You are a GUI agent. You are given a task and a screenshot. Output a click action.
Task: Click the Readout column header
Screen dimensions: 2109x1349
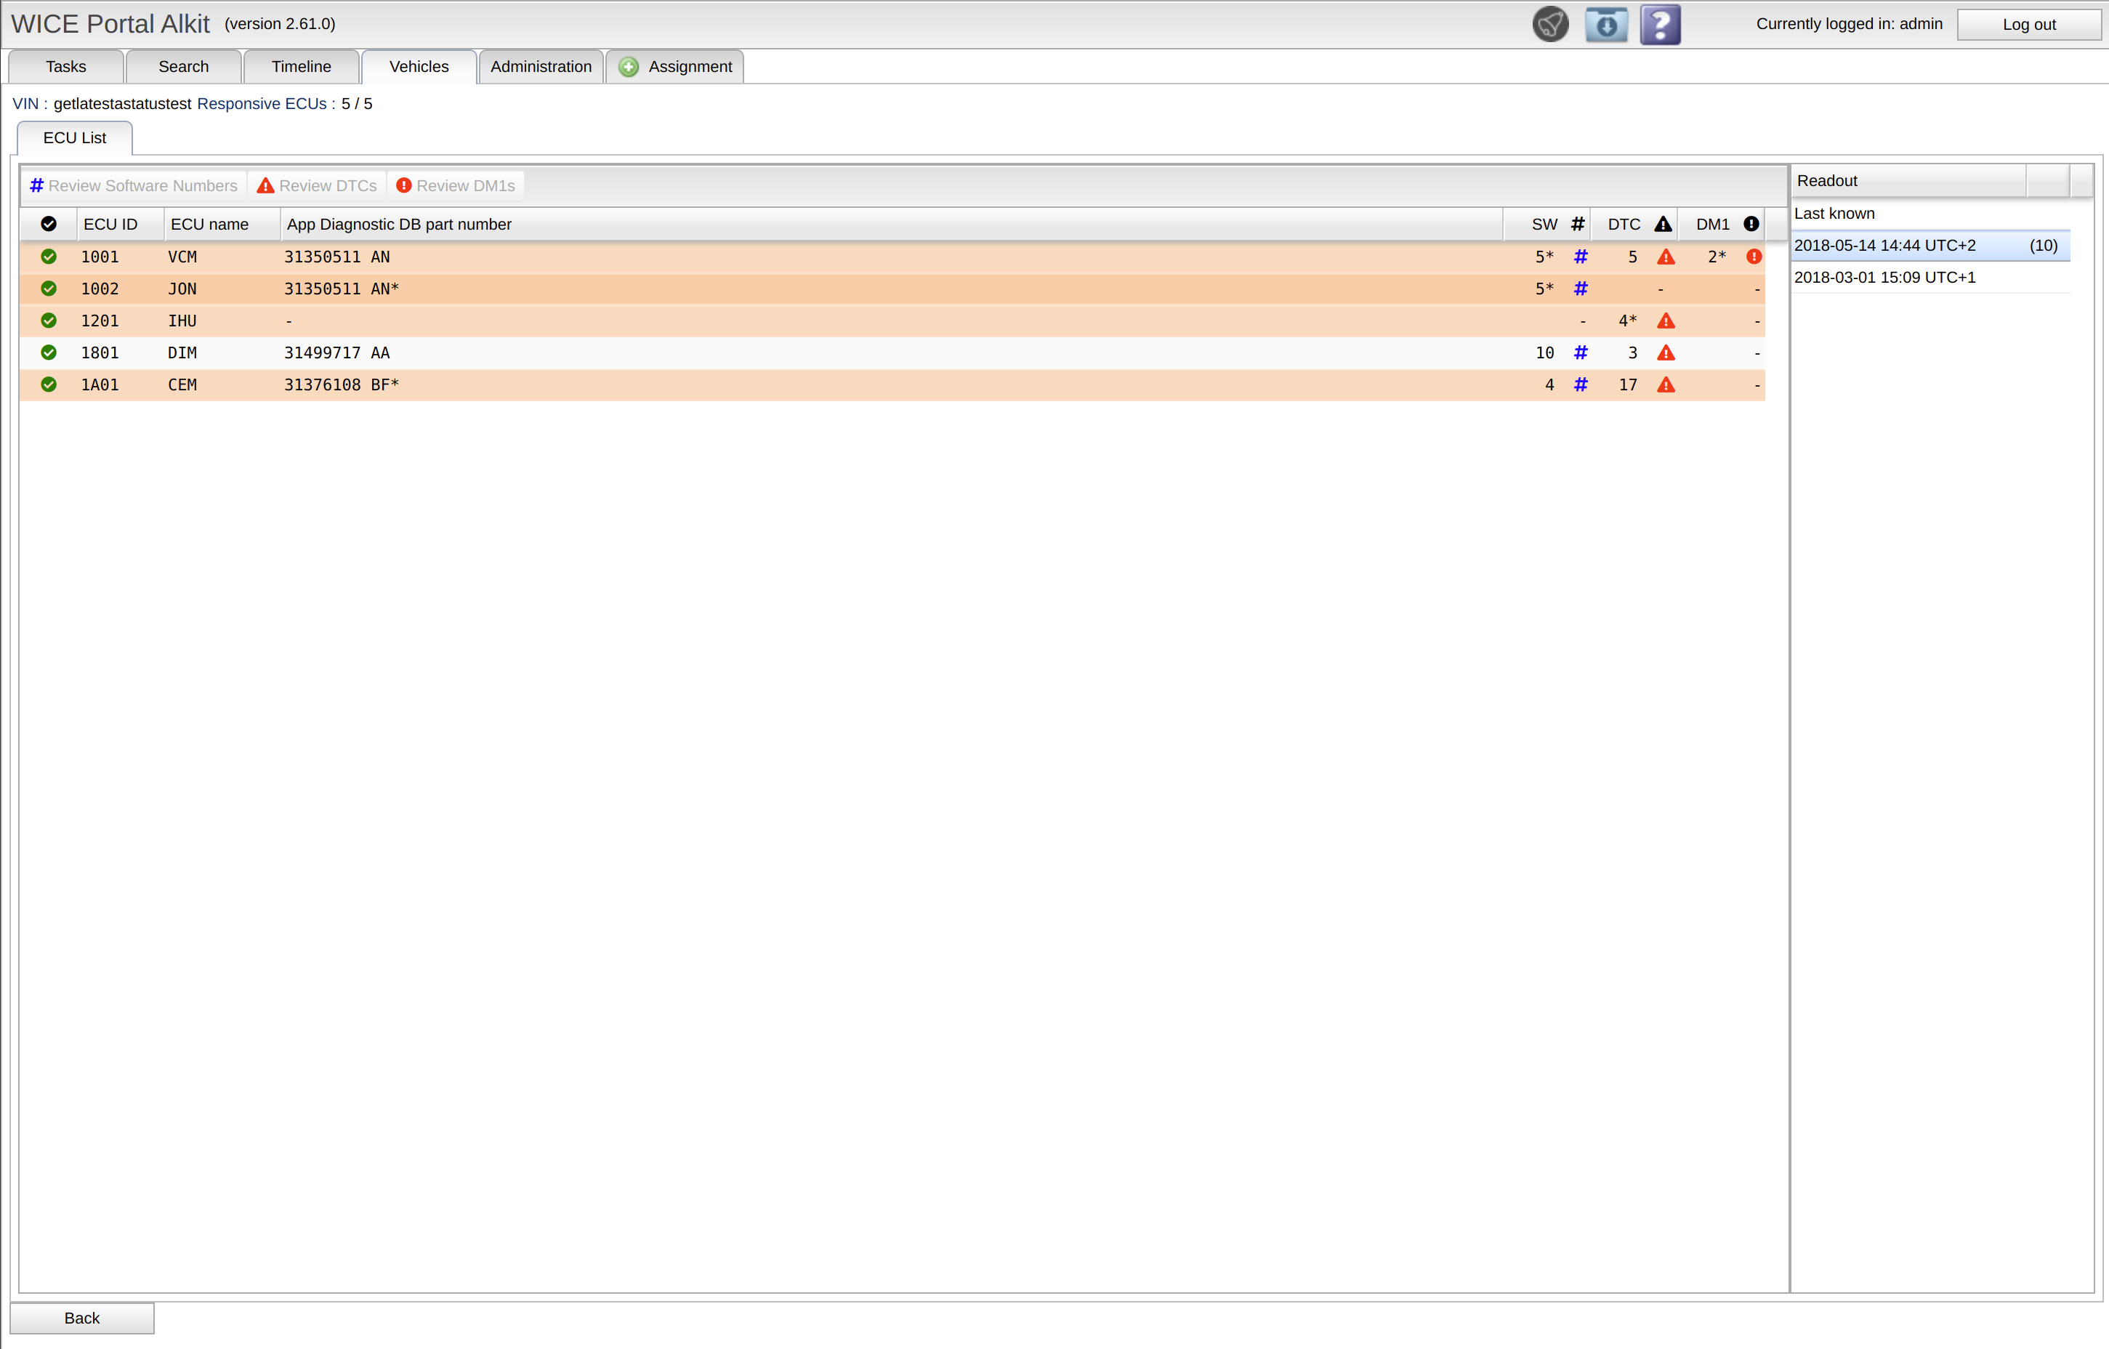(1908, 180)
